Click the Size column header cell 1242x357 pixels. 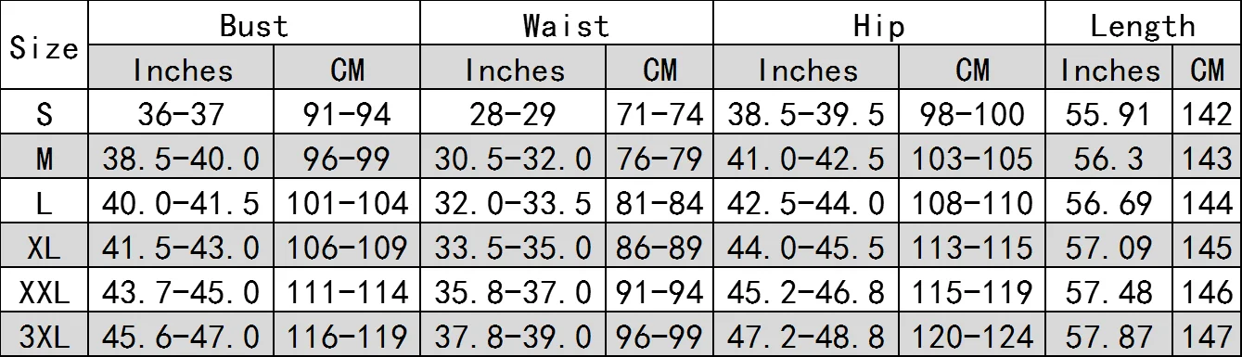(x=44, y=46)
